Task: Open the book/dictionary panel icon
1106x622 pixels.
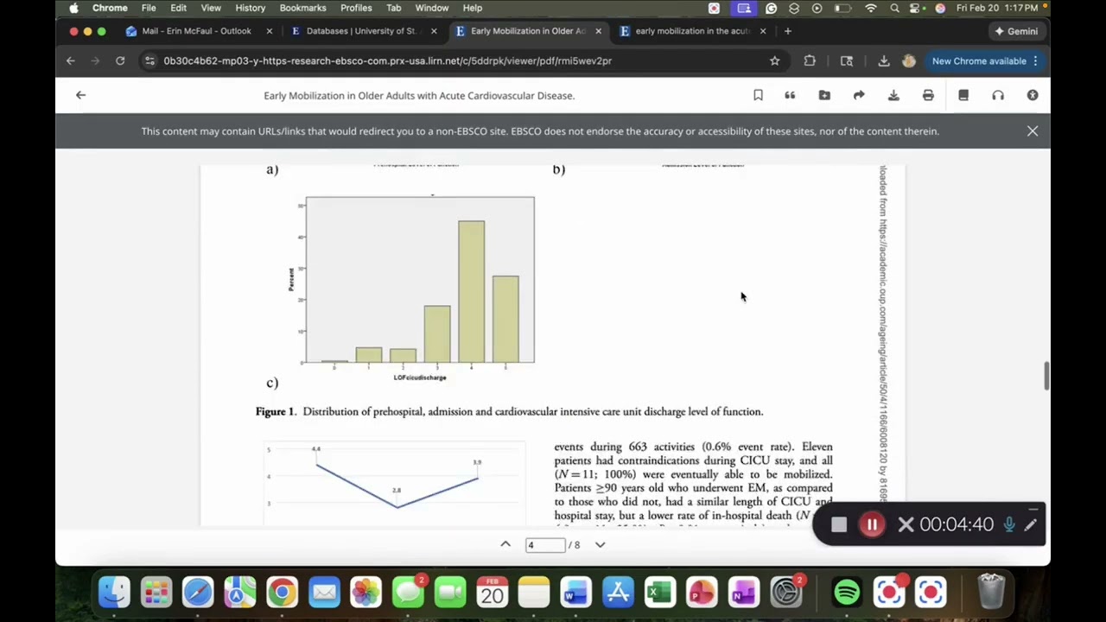Action: click(963, 95)
